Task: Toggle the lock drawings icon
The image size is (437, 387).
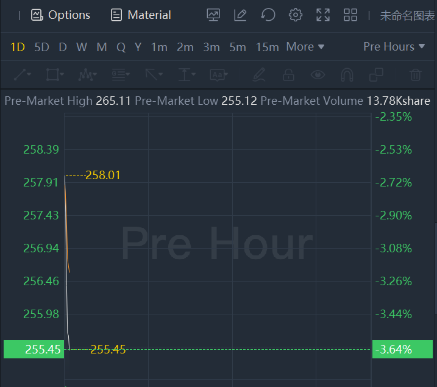Action: (288, 75)
